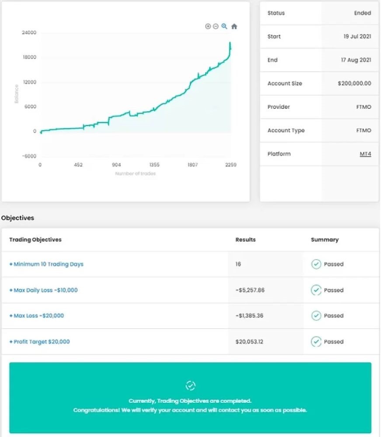Click the Account Size $200,000.00 value
The width and height of the screenshot is (381, 437).
[354, 83]
